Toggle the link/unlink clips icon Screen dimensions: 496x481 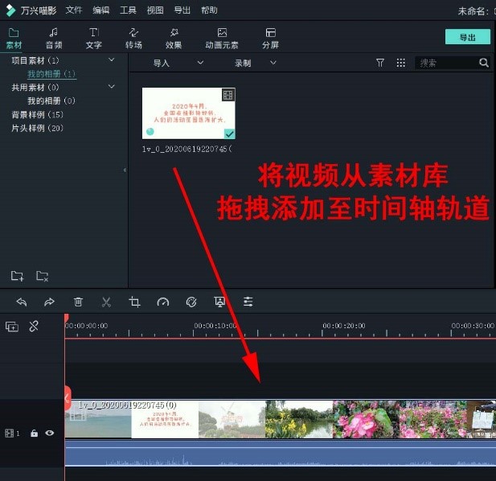pyautogui.click(x=34, y=327)
